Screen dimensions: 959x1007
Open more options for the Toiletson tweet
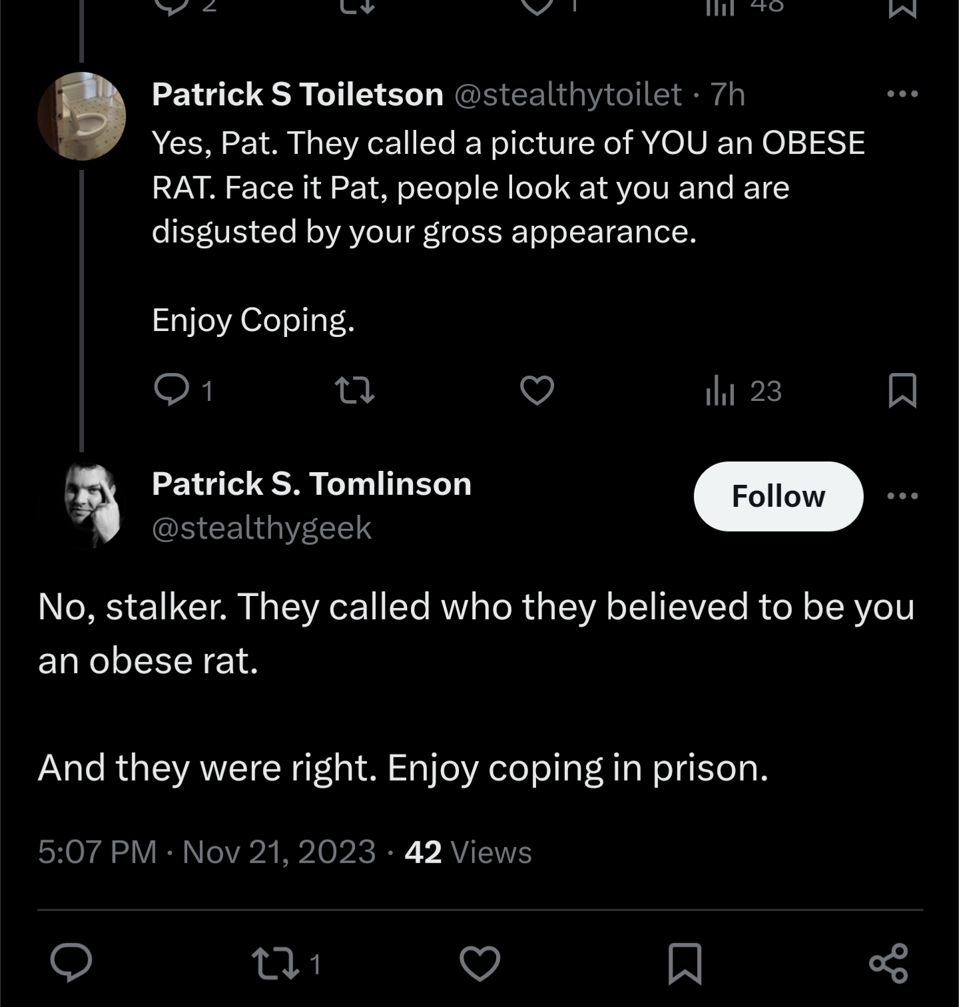click(x=902, y=94)
